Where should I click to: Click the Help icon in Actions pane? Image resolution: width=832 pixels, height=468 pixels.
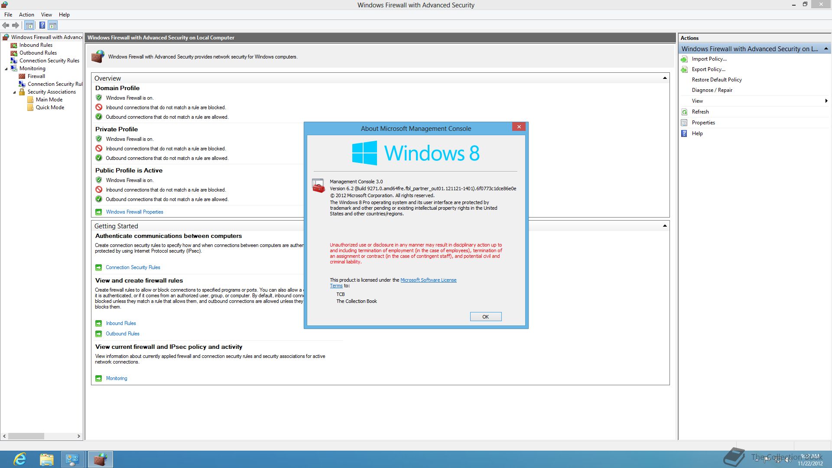[684, 133]
